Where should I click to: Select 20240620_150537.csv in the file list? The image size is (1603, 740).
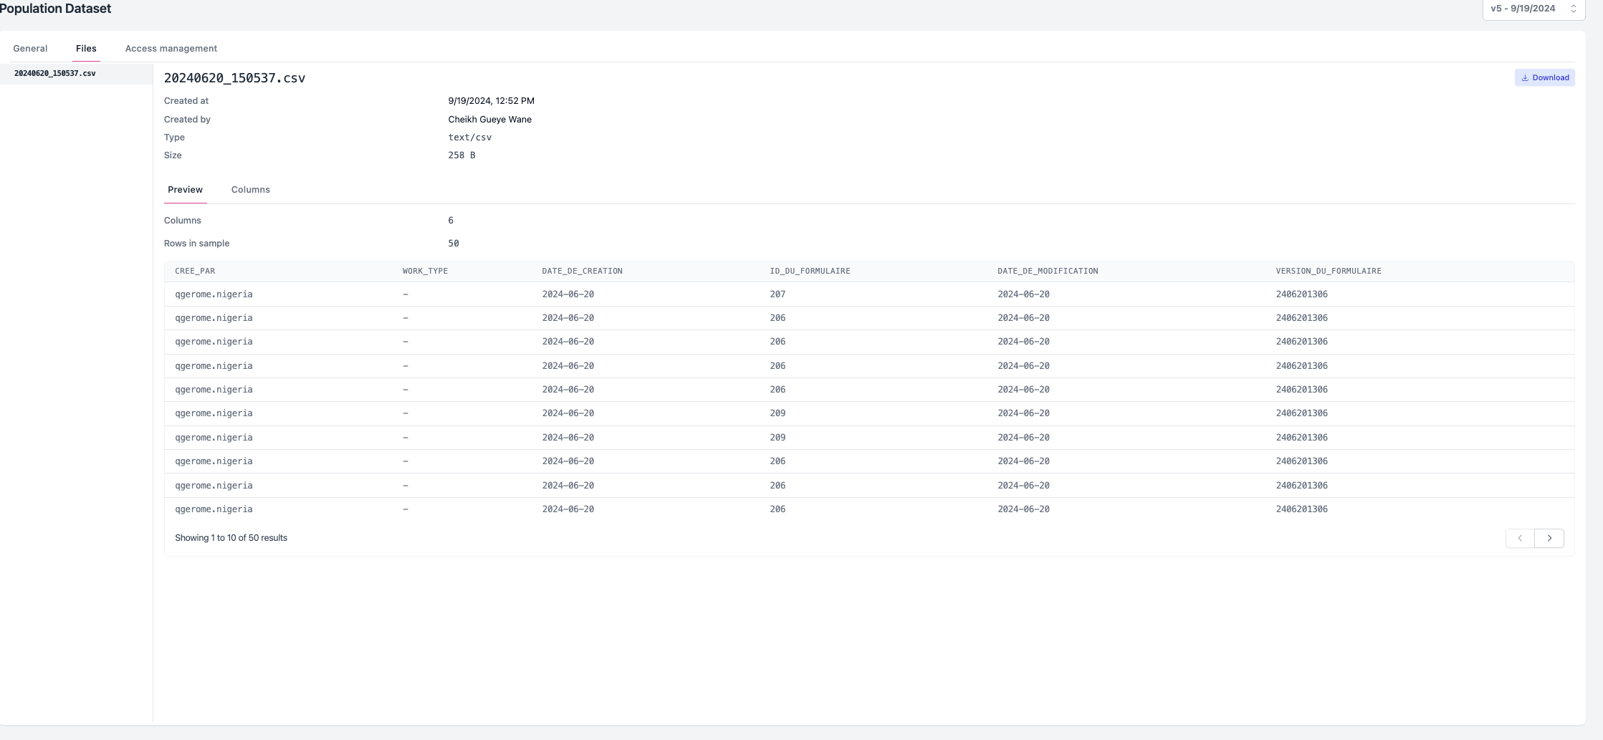coord(55,74)
